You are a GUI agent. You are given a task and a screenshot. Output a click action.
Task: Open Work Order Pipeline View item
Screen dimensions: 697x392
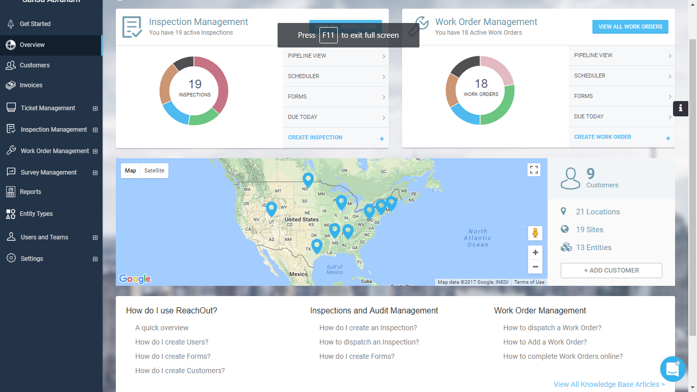pos(622,55)
